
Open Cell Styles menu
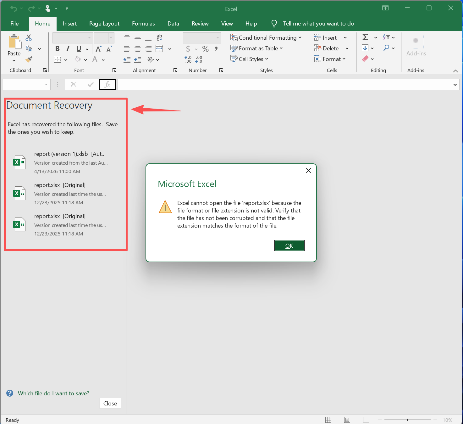tap(249, 59)
